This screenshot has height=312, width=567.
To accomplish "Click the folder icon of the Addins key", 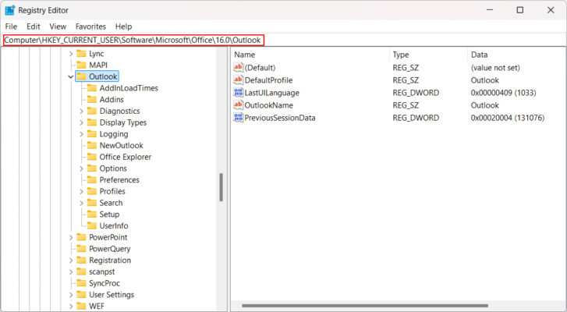I will (x=91, y=100).
